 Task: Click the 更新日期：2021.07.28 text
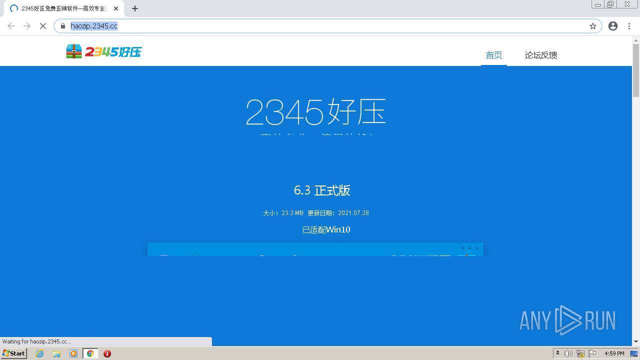pos(338,213)
